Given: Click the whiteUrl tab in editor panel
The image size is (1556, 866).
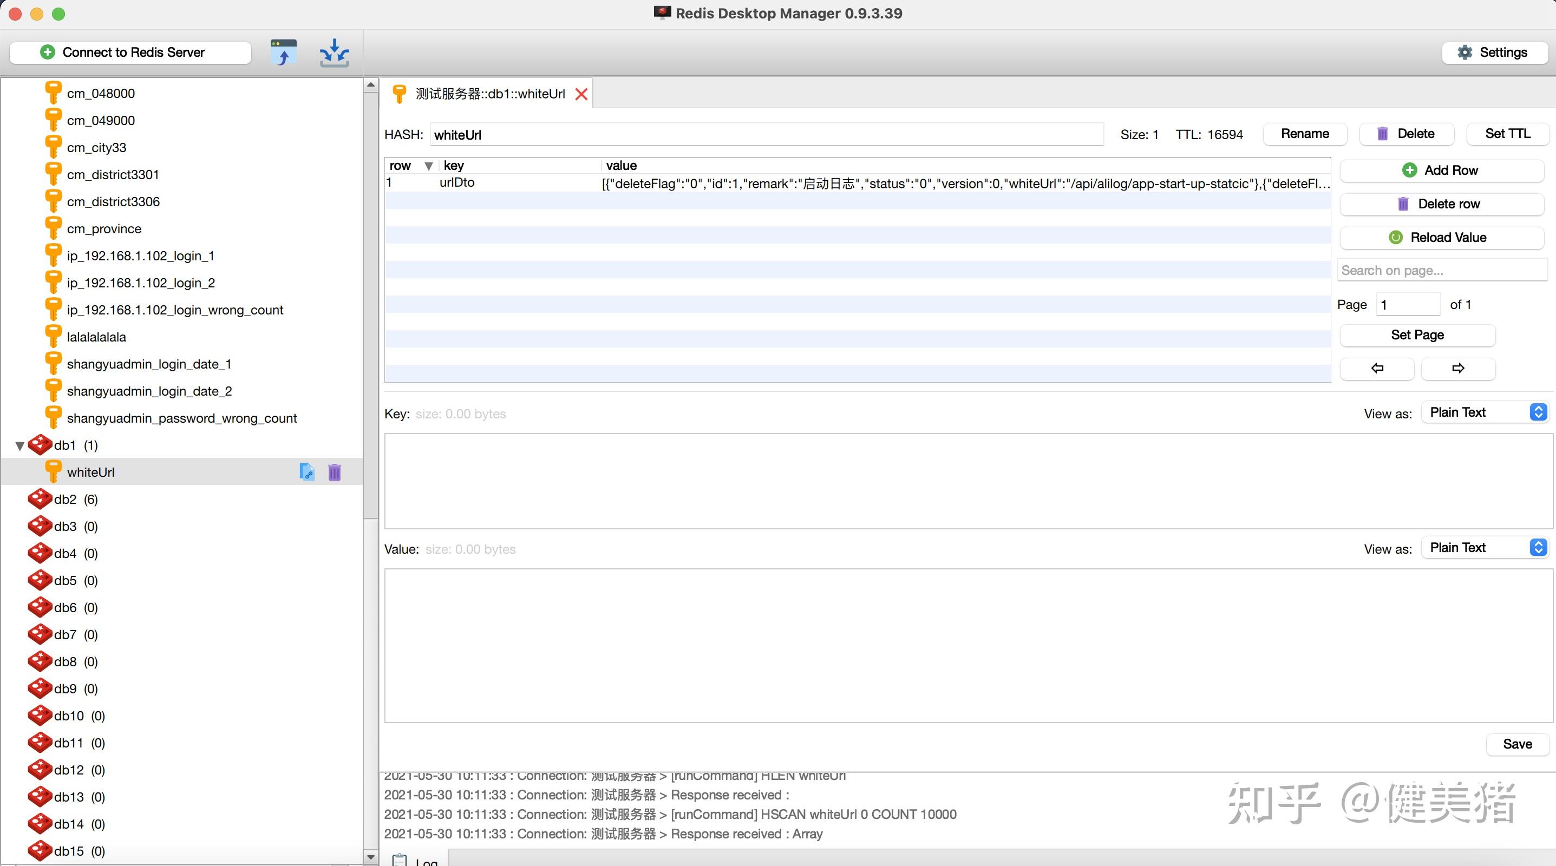Looking at the screenshot, I should click(484, 94).
